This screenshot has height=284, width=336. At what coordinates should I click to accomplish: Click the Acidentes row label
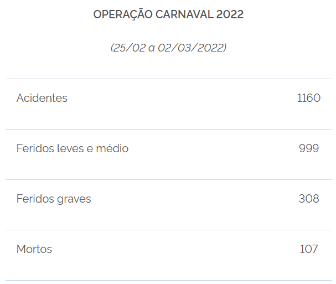42,98
